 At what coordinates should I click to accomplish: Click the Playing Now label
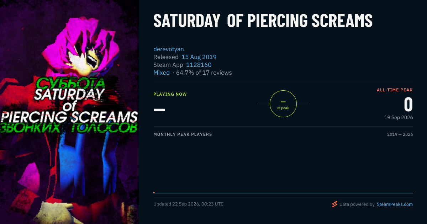click(x=170, y=94)
